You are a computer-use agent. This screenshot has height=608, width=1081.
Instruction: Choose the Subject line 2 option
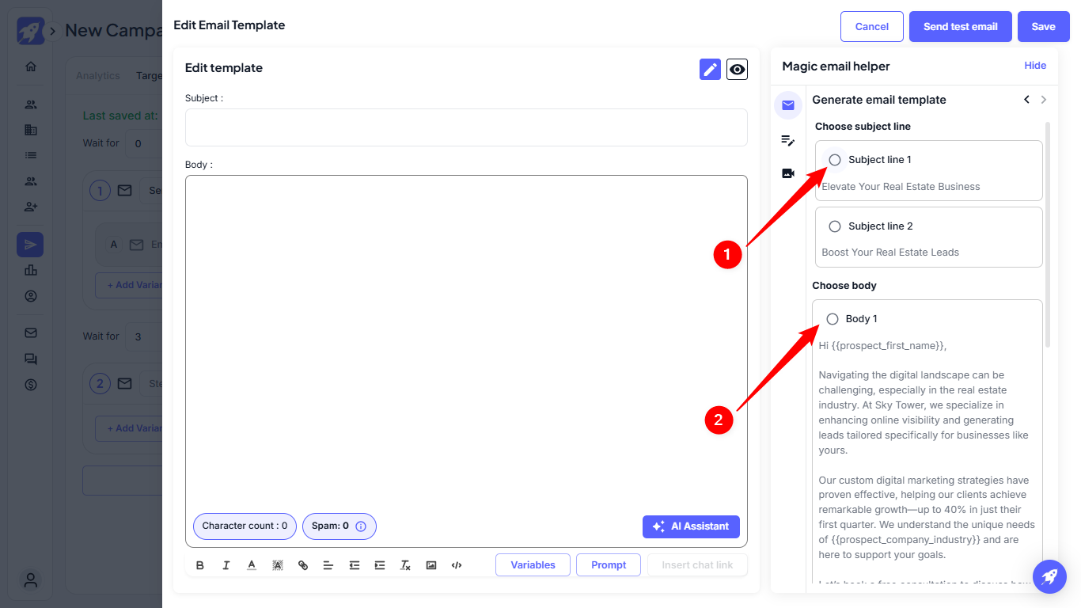[x=835, y=226]
